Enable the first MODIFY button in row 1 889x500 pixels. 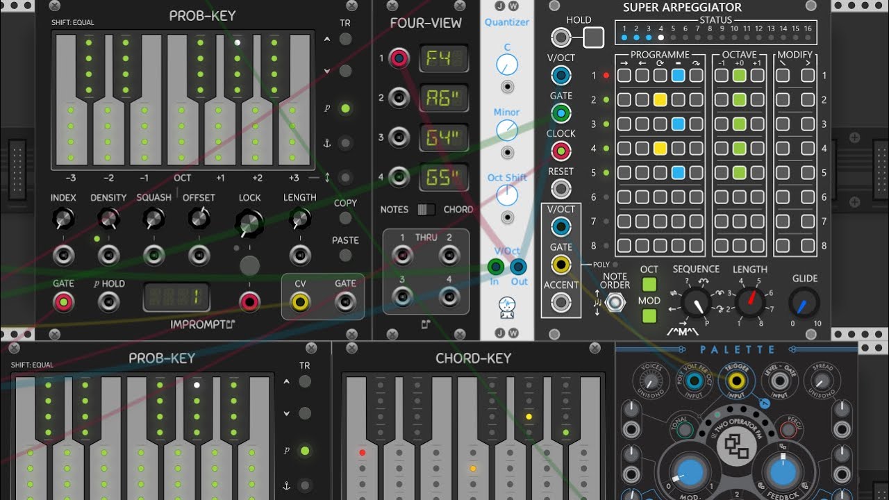pos(783,76)
